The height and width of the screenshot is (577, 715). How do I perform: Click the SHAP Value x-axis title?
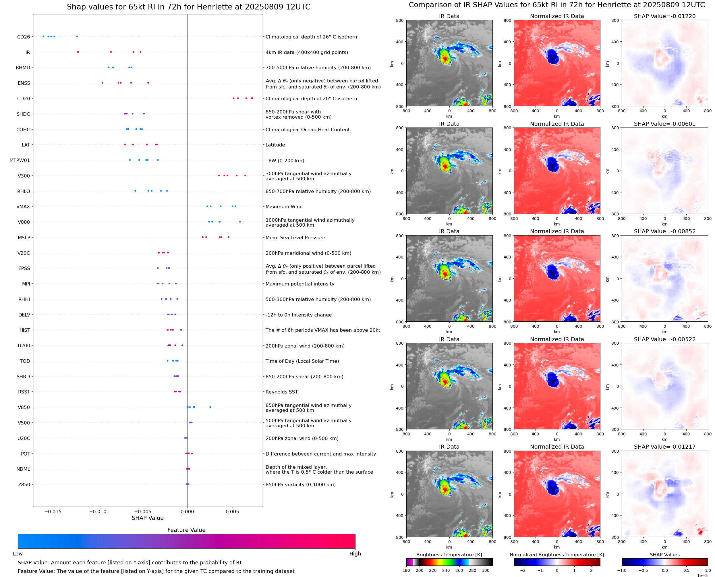(148, 518)
